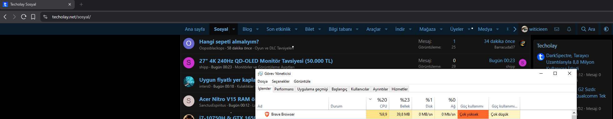Switch to Ayrıntılar tab
Image resolution: width=613 pixels, height=119 pixels.
click(x=380, y=89)
